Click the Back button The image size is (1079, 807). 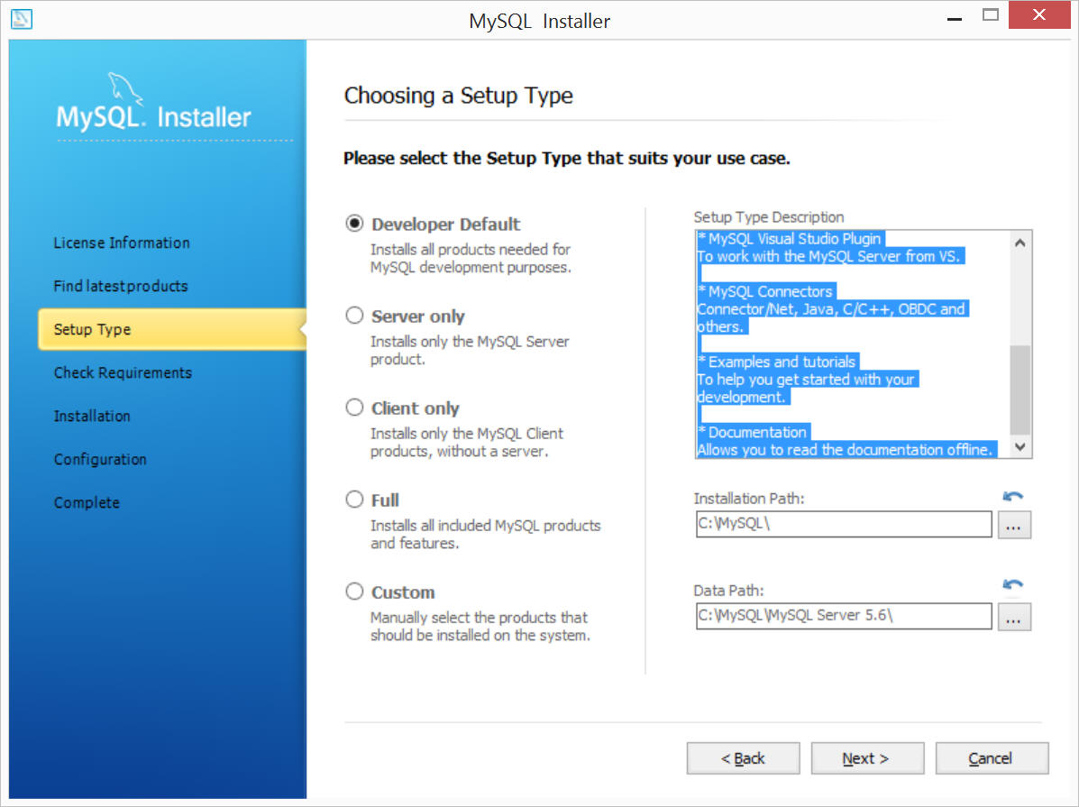click(743, 758)
